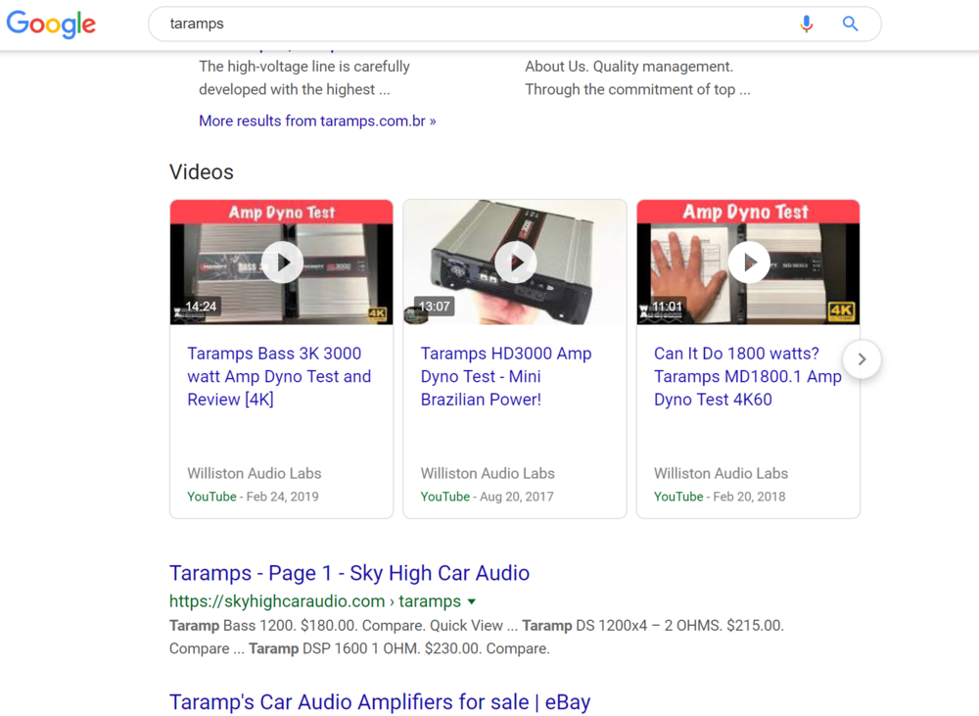
Task: Play the Taramps Bass 3K video
Action: click(282, 263)
